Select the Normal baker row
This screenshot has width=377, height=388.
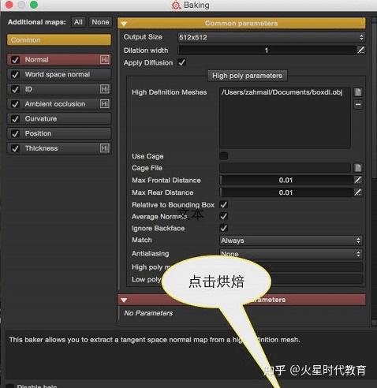(59, 60)
